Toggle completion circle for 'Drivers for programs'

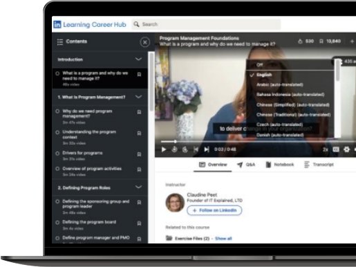[x=57, y=154]
